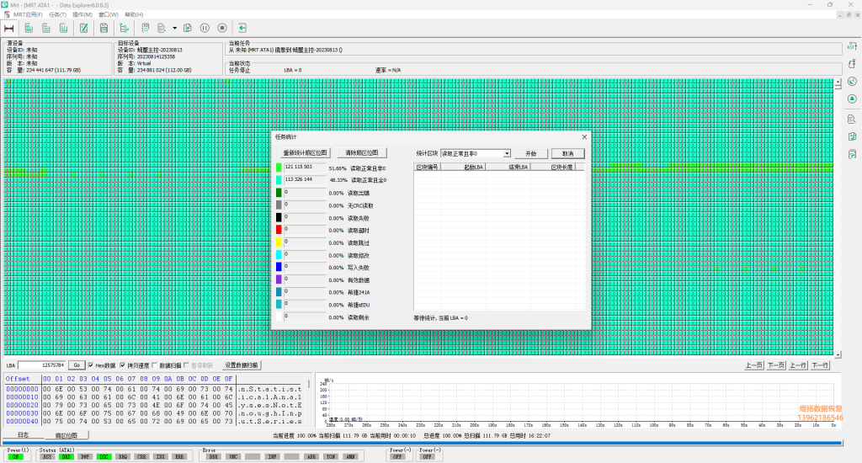The height and width of the screenshot is (463, 862).
Task: Click the RST icon in the right sidebar
Action: 852,45
